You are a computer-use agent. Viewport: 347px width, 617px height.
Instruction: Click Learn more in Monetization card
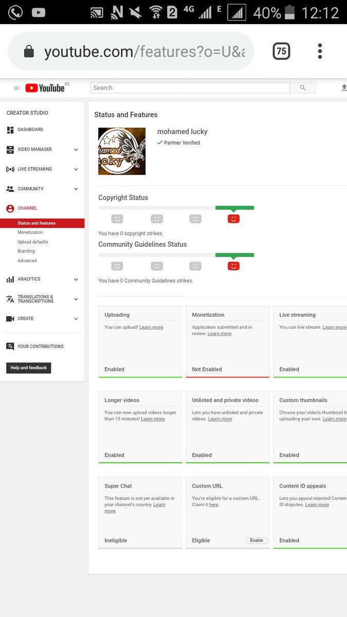tap(220, 334)
